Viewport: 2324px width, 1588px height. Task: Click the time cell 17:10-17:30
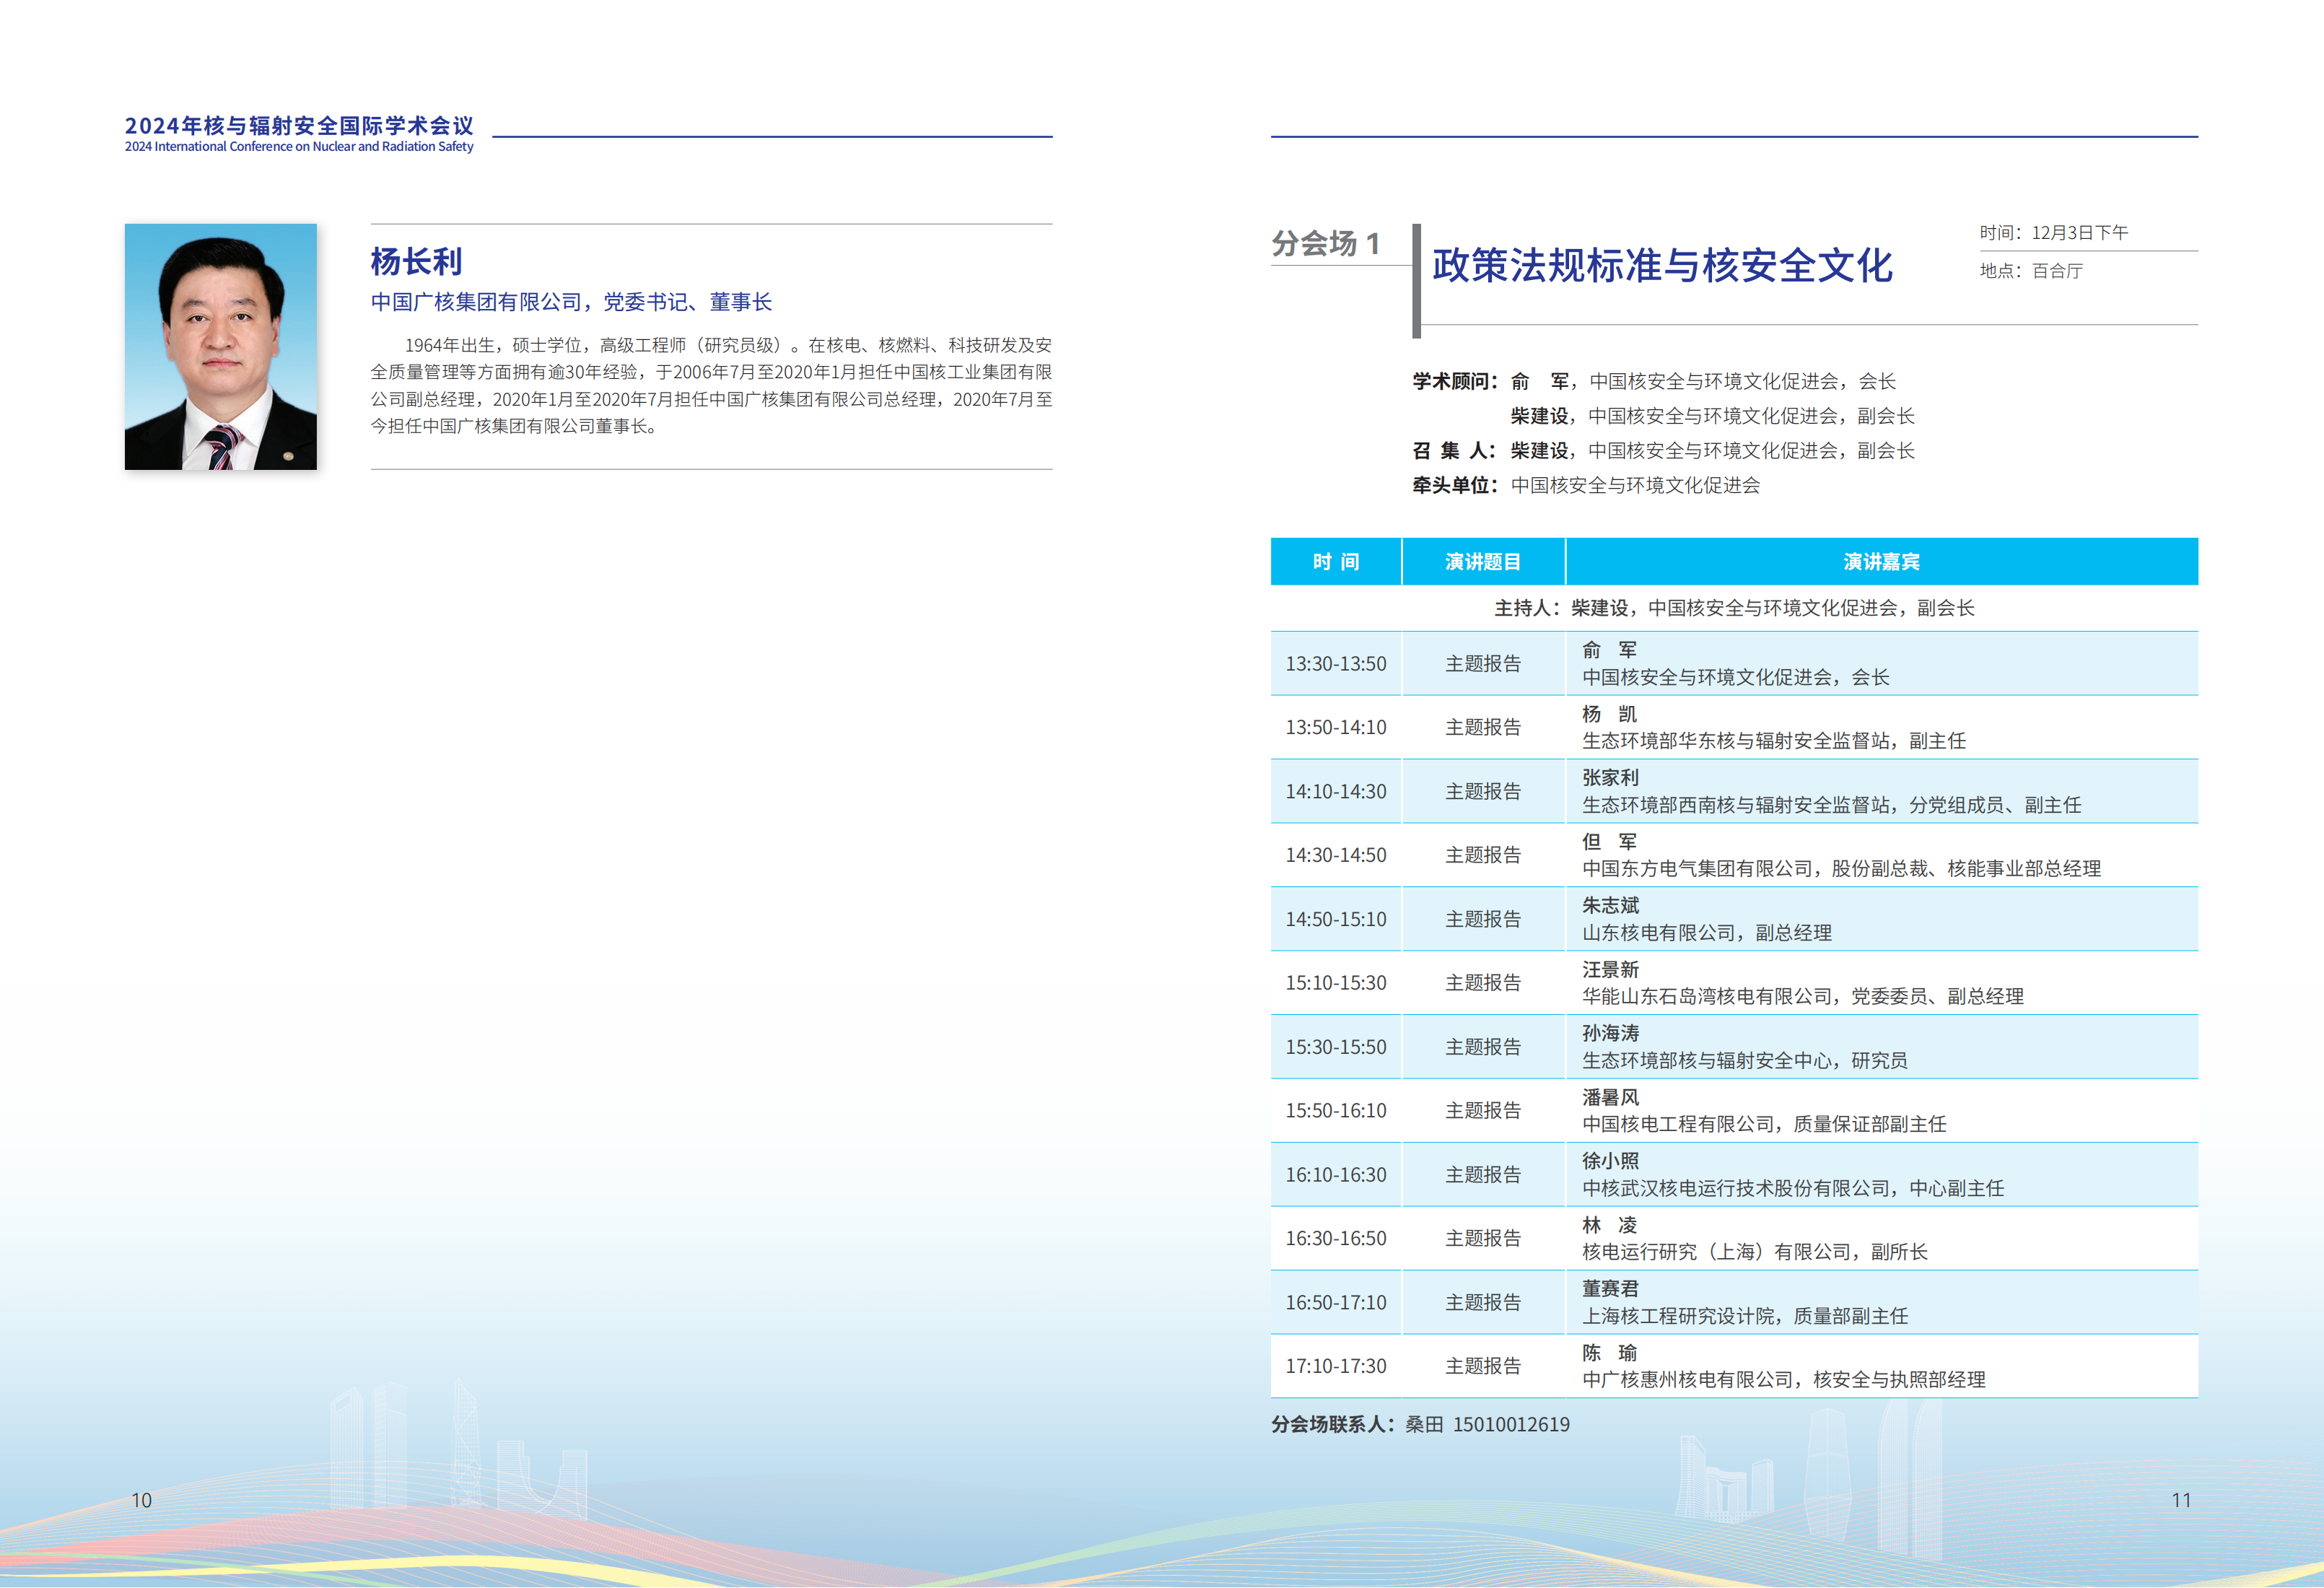1336,1366
